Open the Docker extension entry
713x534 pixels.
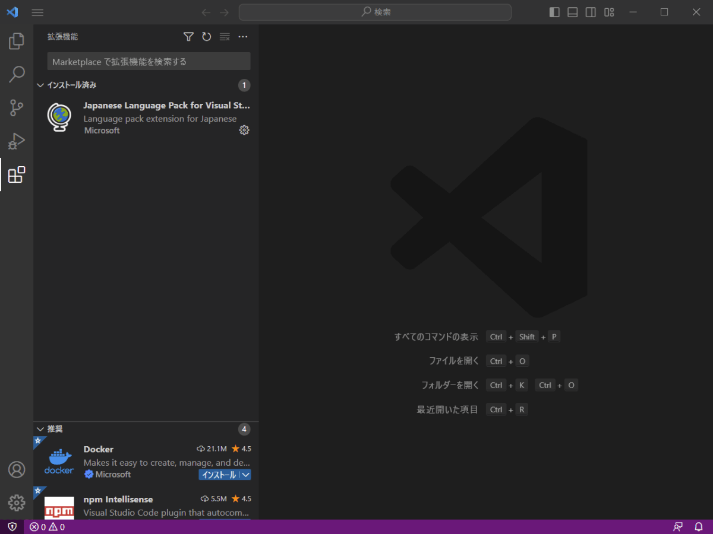(x=146, y=462)
